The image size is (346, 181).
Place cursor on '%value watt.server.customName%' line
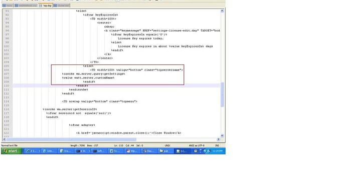(x=88, y=78)
